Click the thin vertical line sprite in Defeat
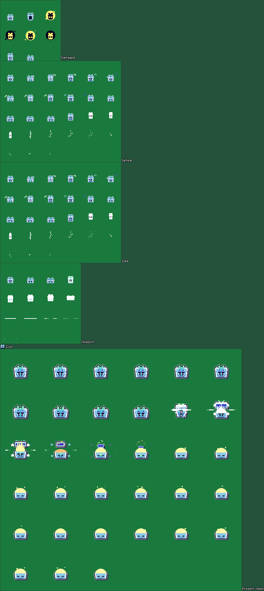This screenshot has height=591, width=264. pyautogui.click(x=30, y=135)
